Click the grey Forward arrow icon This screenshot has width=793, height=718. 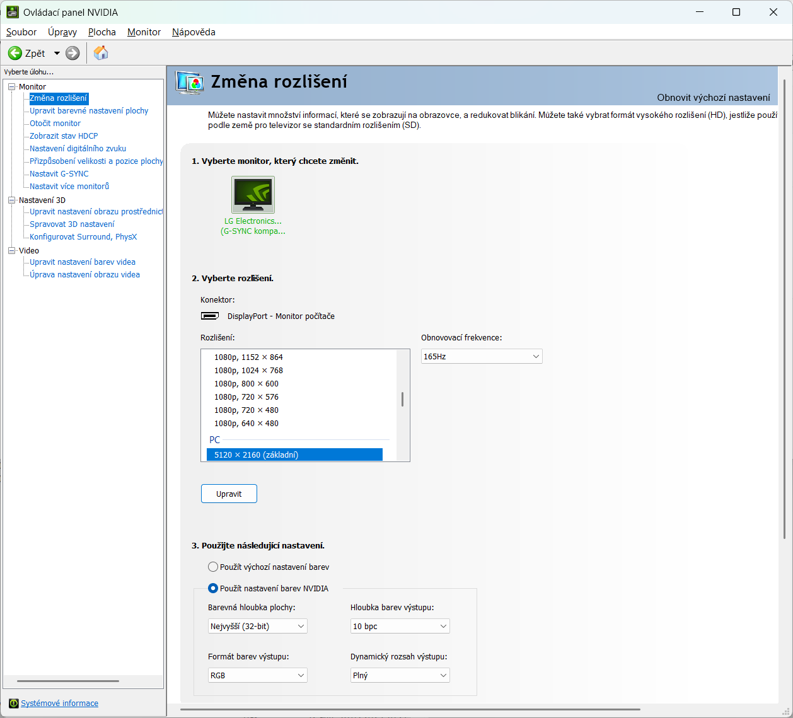click(x=73, y=53)
